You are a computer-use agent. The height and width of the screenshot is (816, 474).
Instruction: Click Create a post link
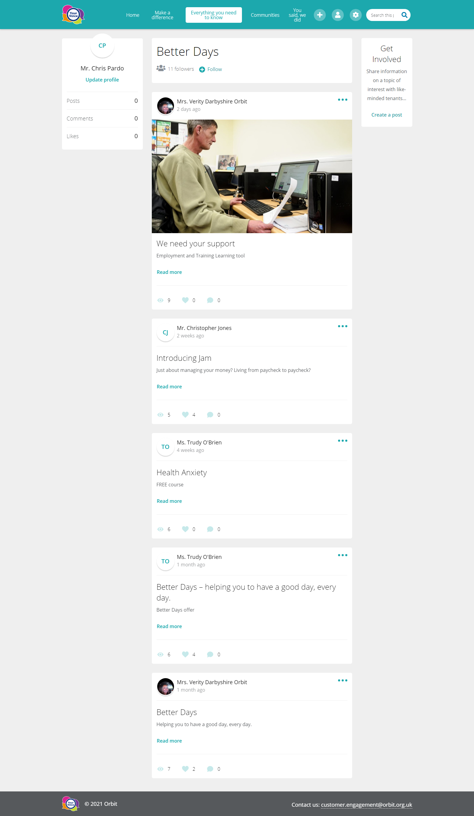click(387, 115)
